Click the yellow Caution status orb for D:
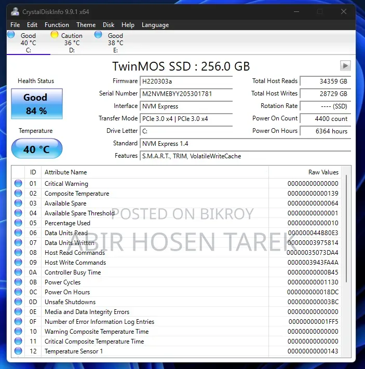Screen dimensions: 365x369 click(55, 34)
